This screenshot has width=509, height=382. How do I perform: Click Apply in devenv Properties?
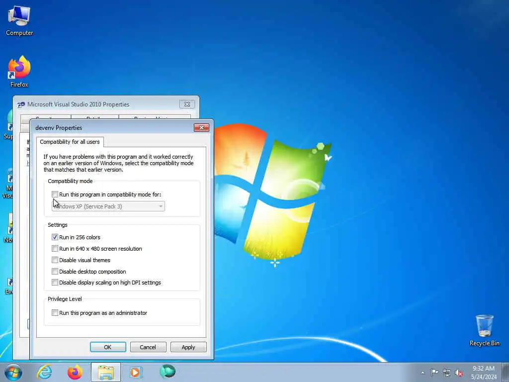188,347
